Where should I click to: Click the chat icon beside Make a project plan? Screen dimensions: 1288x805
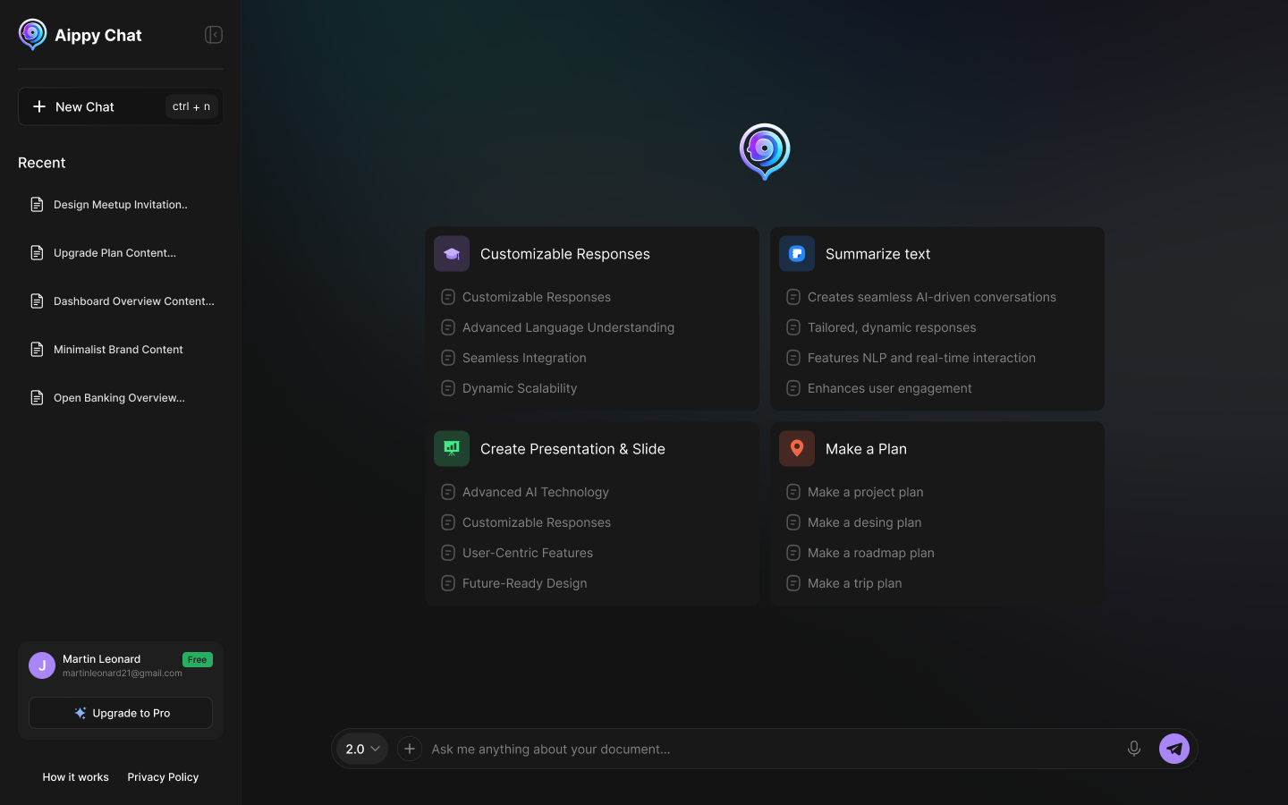[793, 492]
